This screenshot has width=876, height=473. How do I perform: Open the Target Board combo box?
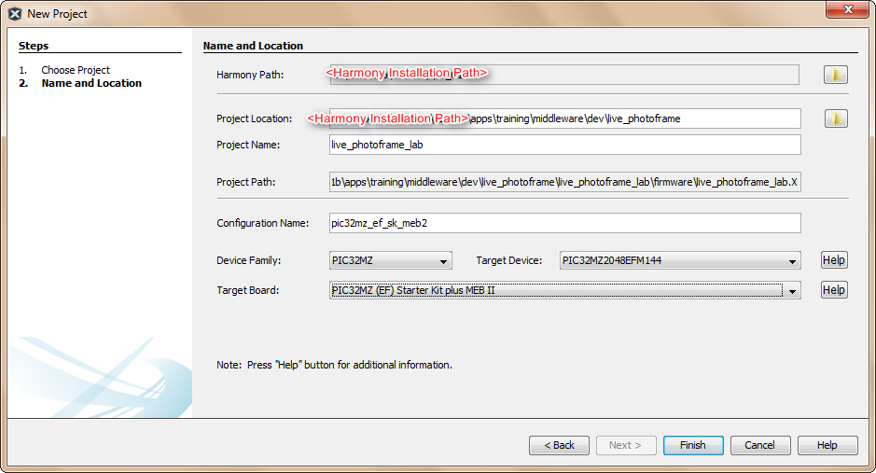tap(564, 291)
